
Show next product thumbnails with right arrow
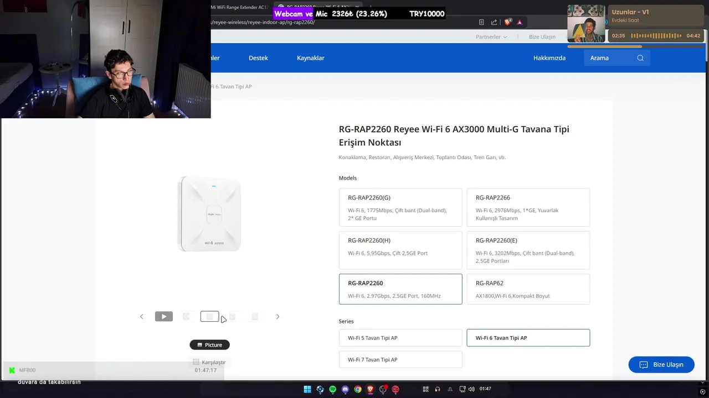coord(278,317)
